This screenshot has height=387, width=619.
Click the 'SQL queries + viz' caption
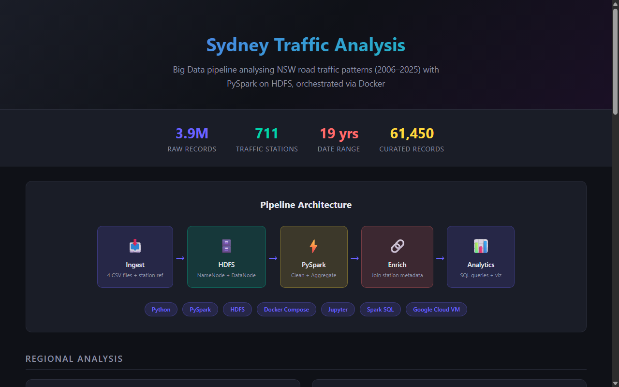coord(481,275)
